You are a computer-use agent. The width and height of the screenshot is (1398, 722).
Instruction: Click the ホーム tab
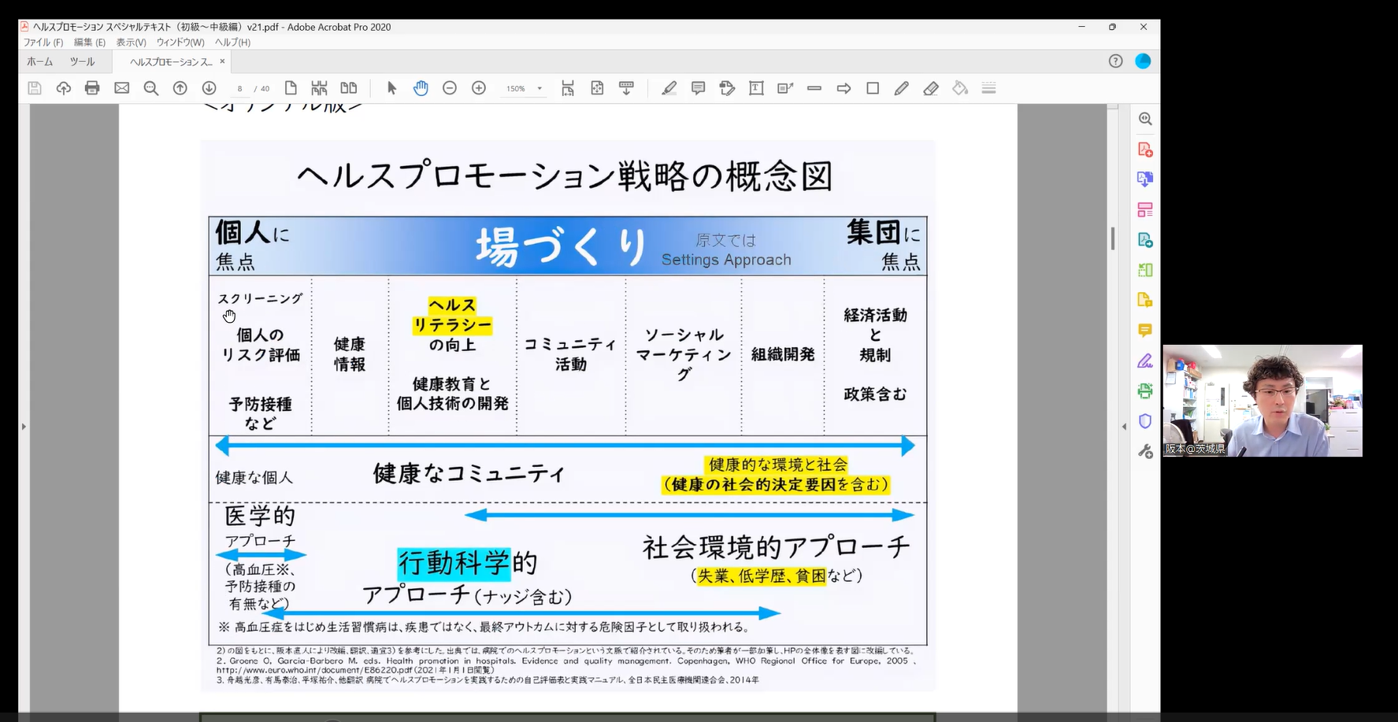pyautogui.click(x=39, y=61)
